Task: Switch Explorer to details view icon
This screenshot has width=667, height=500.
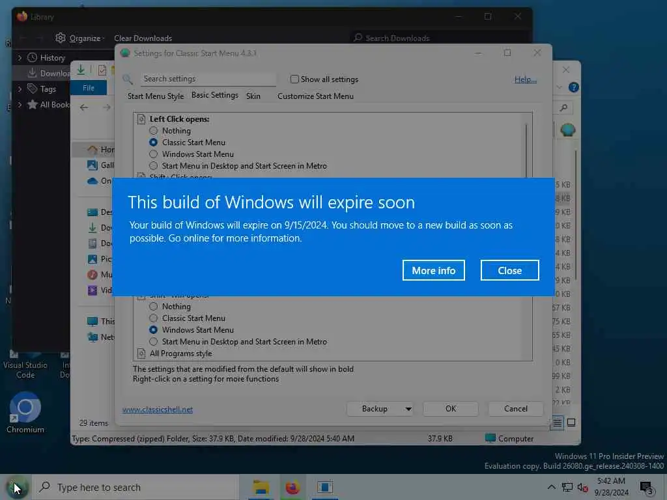Action: click(557, 423)
